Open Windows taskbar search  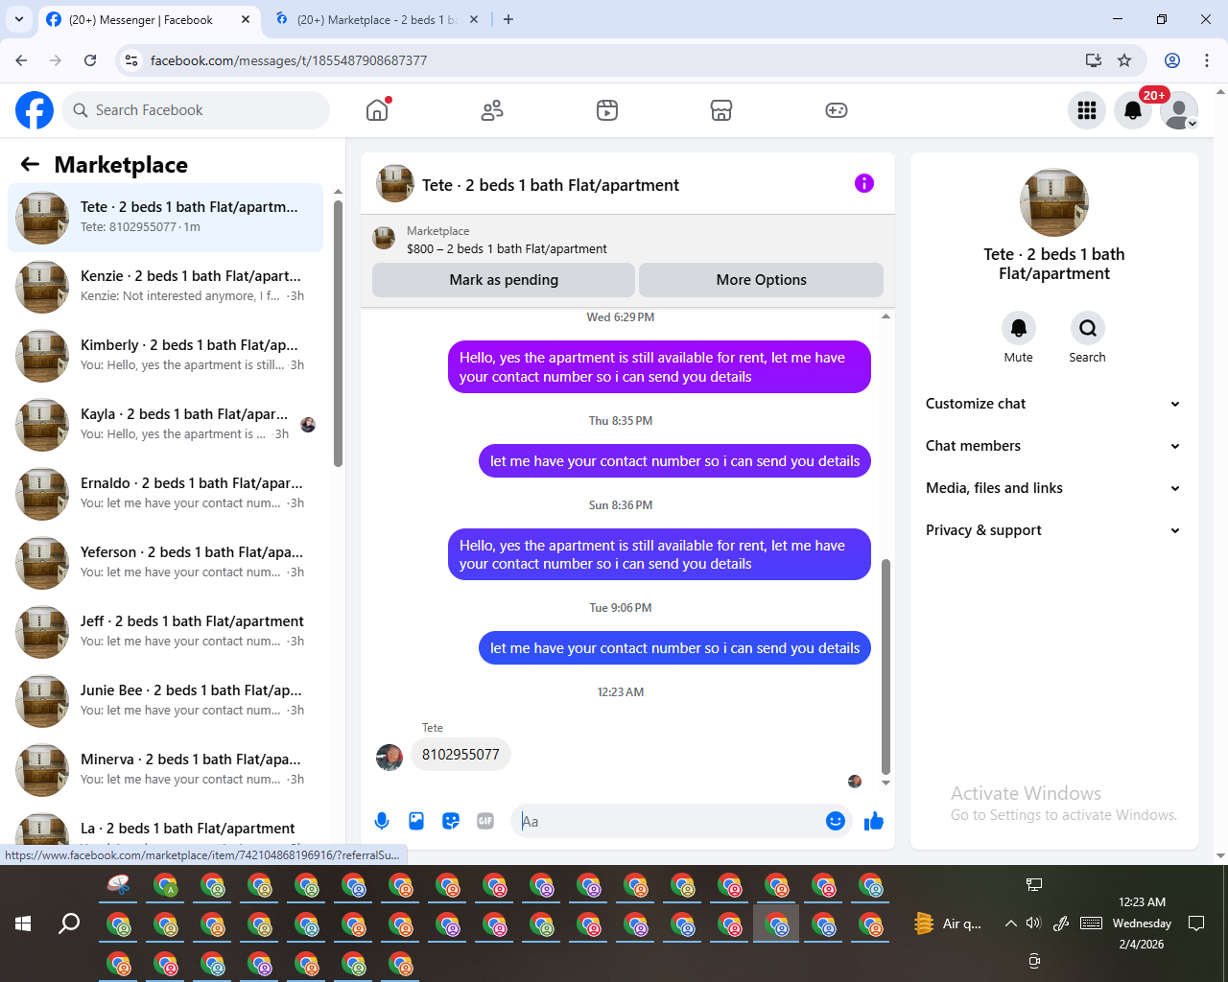click(69, 924)
